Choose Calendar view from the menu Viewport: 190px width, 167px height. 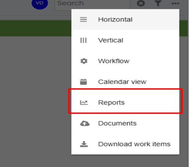[x=125, y=82]
